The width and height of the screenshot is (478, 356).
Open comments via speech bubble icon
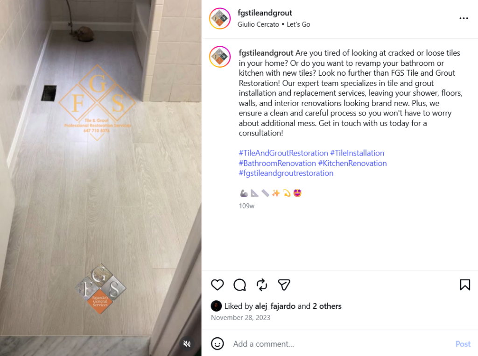(x=239, y=285)
